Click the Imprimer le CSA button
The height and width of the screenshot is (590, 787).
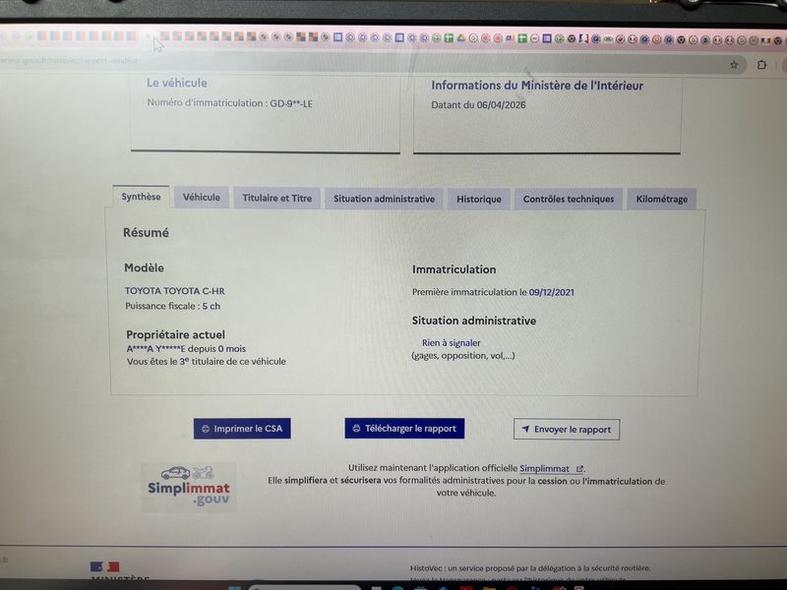coord(242,429)
